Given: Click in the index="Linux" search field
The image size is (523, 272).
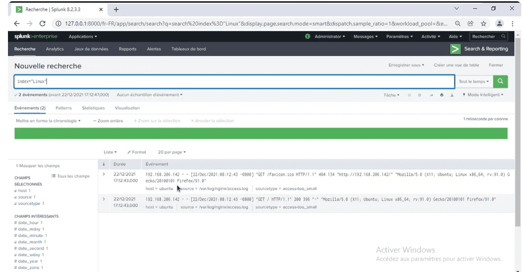Looking at the screenshot, I should 234,81.
